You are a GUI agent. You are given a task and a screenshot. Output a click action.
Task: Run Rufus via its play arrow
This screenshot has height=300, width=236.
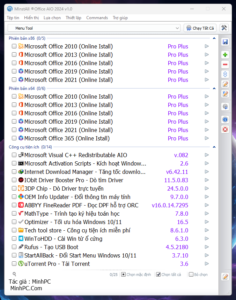(207, 247)
